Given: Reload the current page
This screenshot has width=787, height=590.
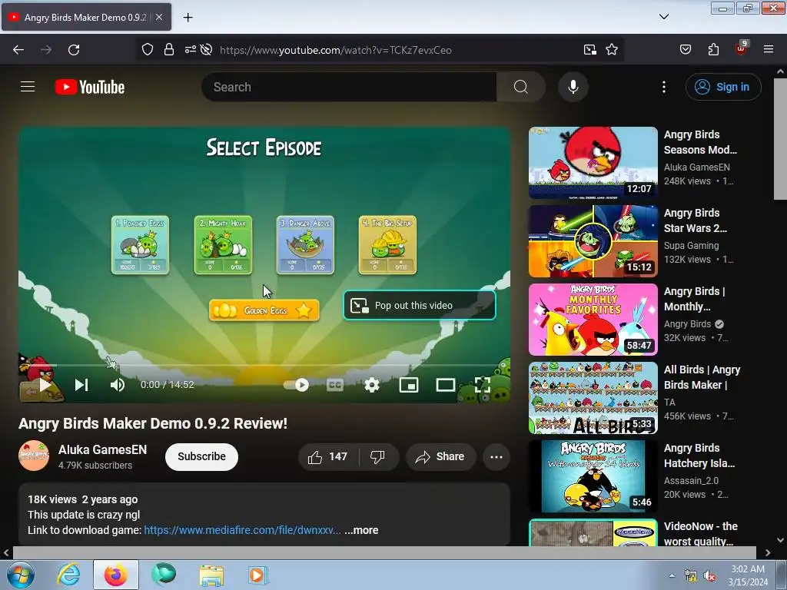Looking at the screenshot, I should pos(74,50).
